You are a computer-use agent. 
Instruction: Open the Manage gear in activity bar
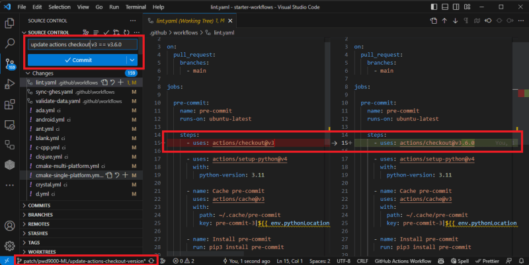pos(9,246)
